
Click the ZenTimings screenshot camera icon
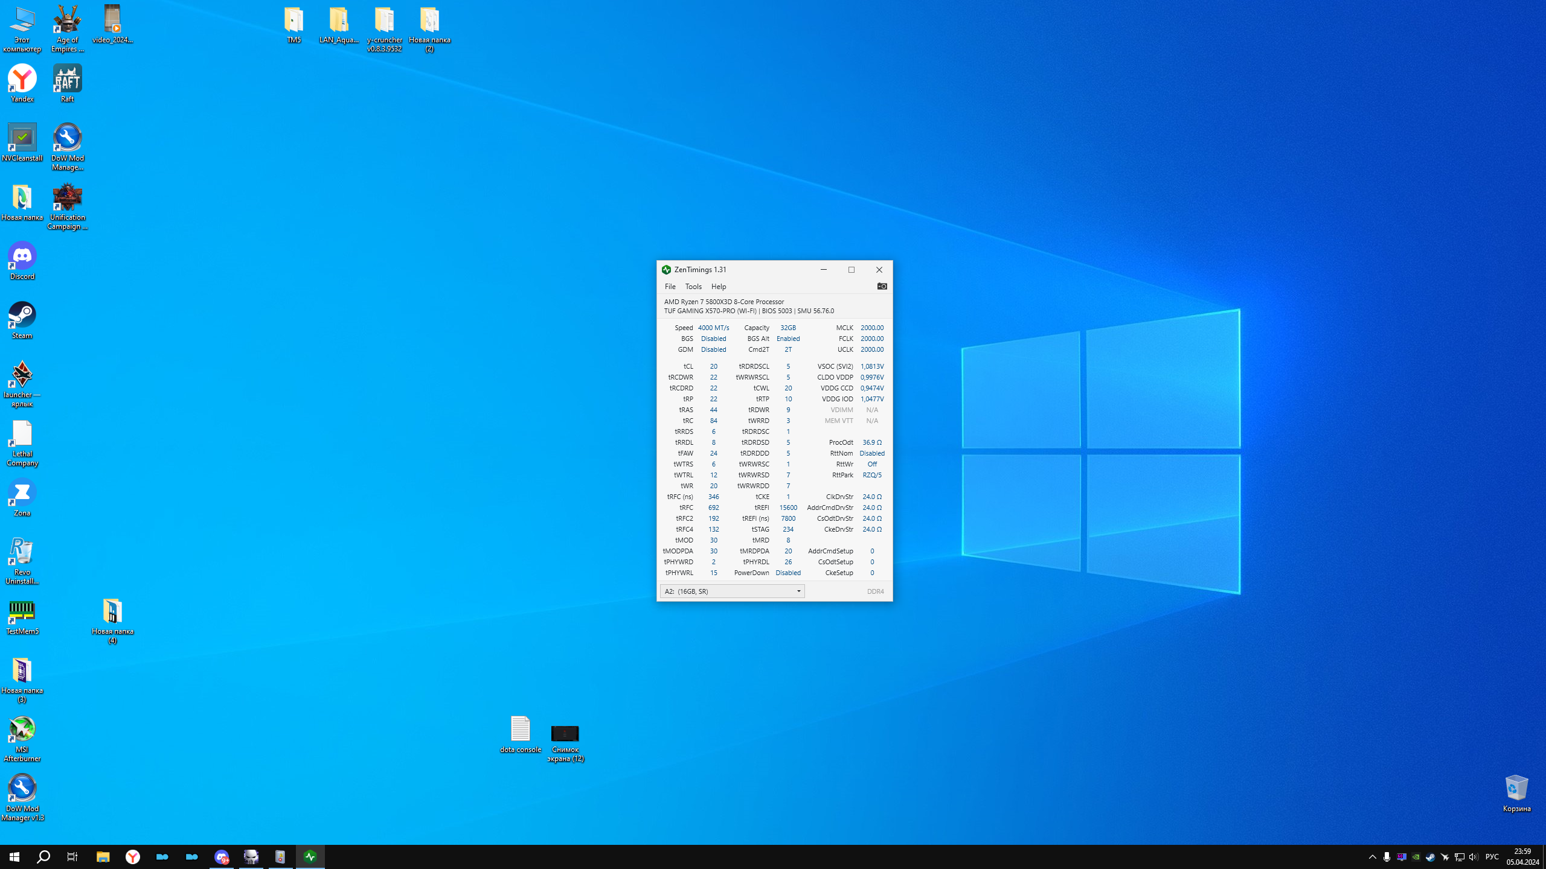pyautogui.click(x=882, y=286)
